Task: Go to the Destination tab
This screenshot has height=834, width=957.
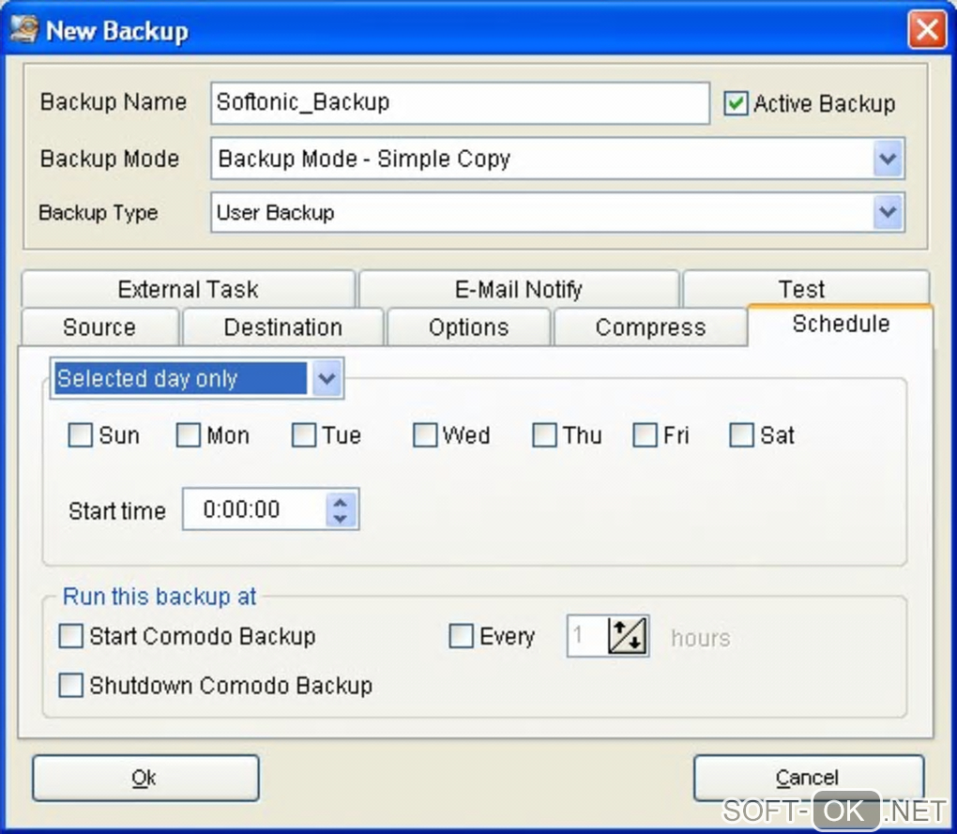Action: (x=283, y=327)
